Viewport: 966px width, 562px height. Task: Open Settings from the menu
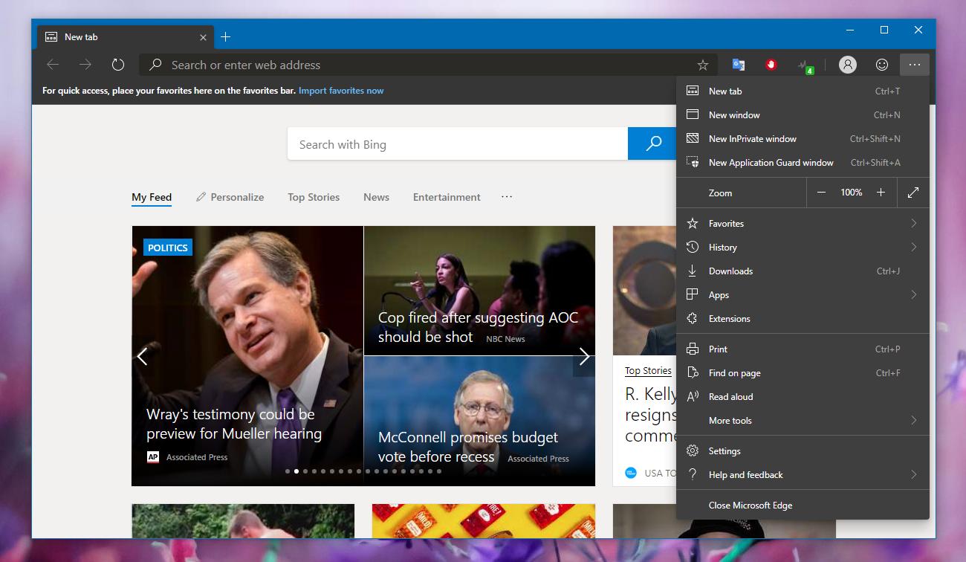[x=803, y=450]
